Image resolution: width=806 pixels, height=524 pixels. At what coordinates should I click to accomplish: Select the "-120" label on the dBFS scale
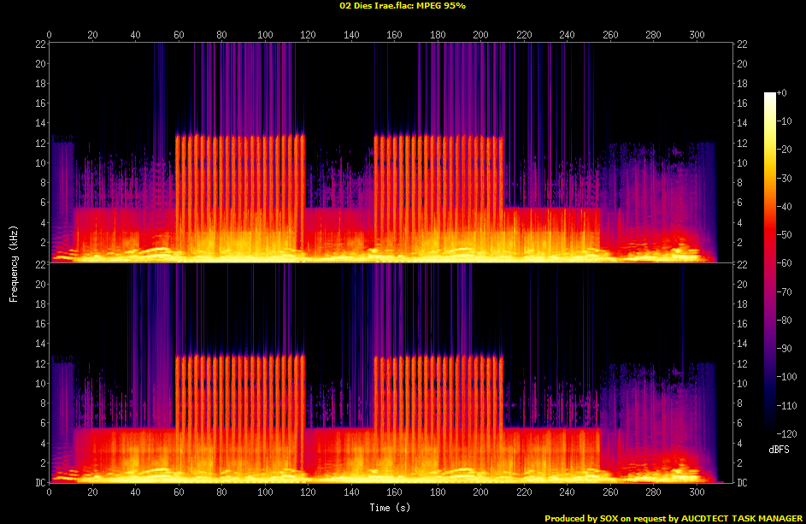(786, 433)
